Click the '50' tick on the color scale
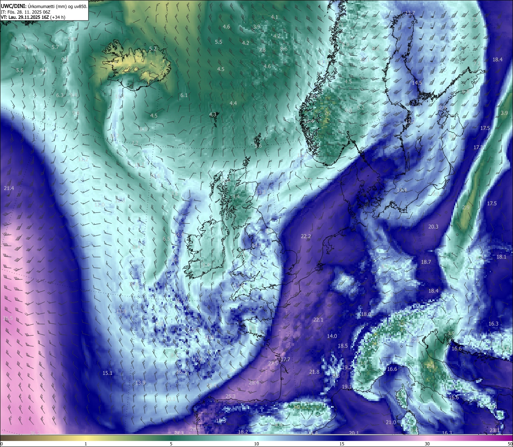513x447 pixels. pyautogui.click(x=510, y=444)
